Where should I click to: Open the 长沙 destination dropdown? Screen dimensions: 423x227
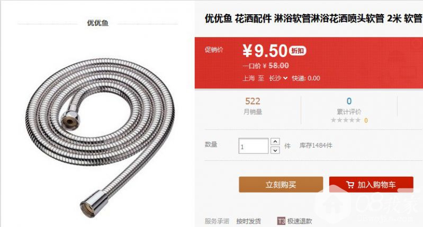point(278,78)
